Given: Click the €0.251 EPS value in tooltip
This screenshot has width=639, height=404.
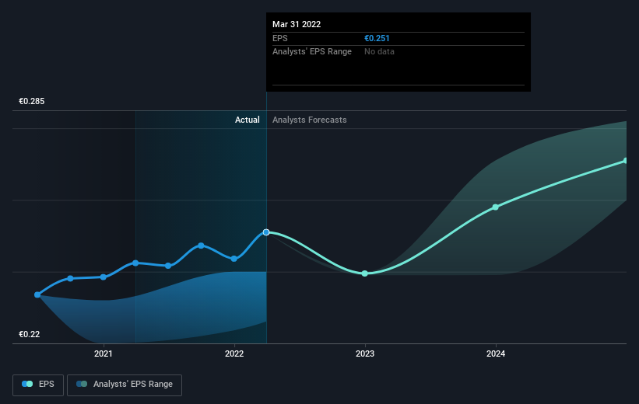Looking at the screenshot, I should point(377,38).
